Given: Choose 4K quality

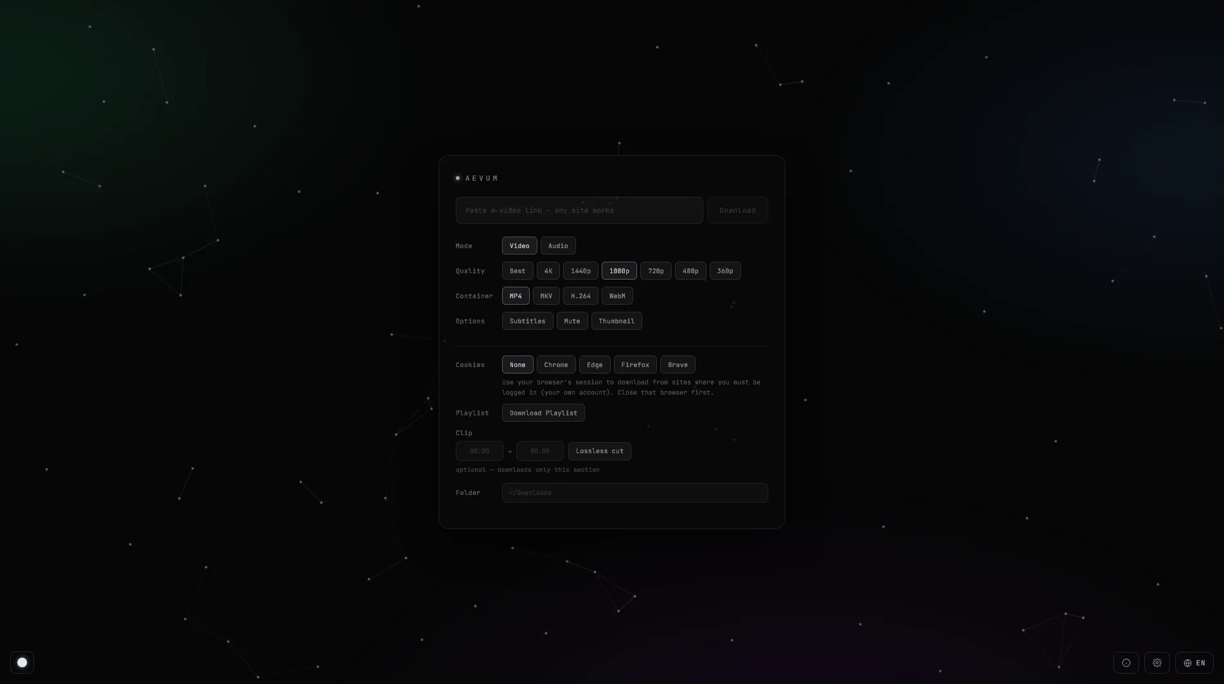Looking at the screenshot, I should (x=548, y=271).
